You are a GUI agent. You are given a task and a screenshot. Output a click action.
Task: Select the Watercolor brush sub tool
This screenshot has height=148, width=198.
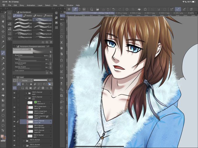pyautogui.click(x=42, y=27)
